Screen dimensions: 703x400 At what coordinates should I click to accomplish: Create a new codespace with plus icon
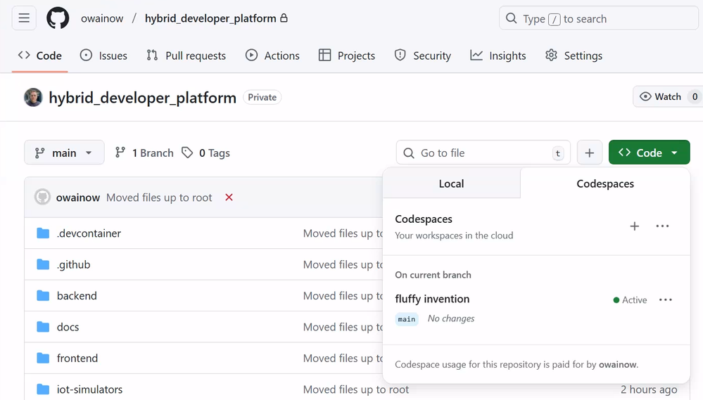pos(634,226)
